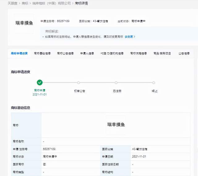Click 申请日期 label
This screenshot has width=198, height=176.
tap(108, 157)
